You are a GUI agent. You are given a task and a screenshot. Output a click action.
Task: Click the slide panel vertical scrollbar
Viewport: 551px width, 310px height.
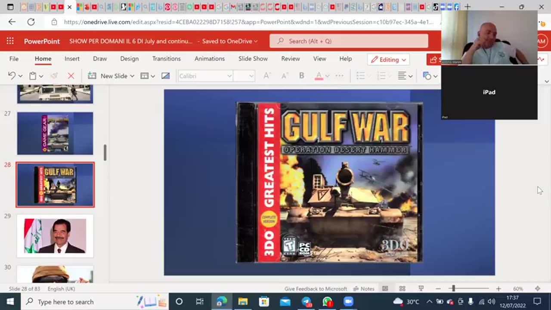coord(105,153)
